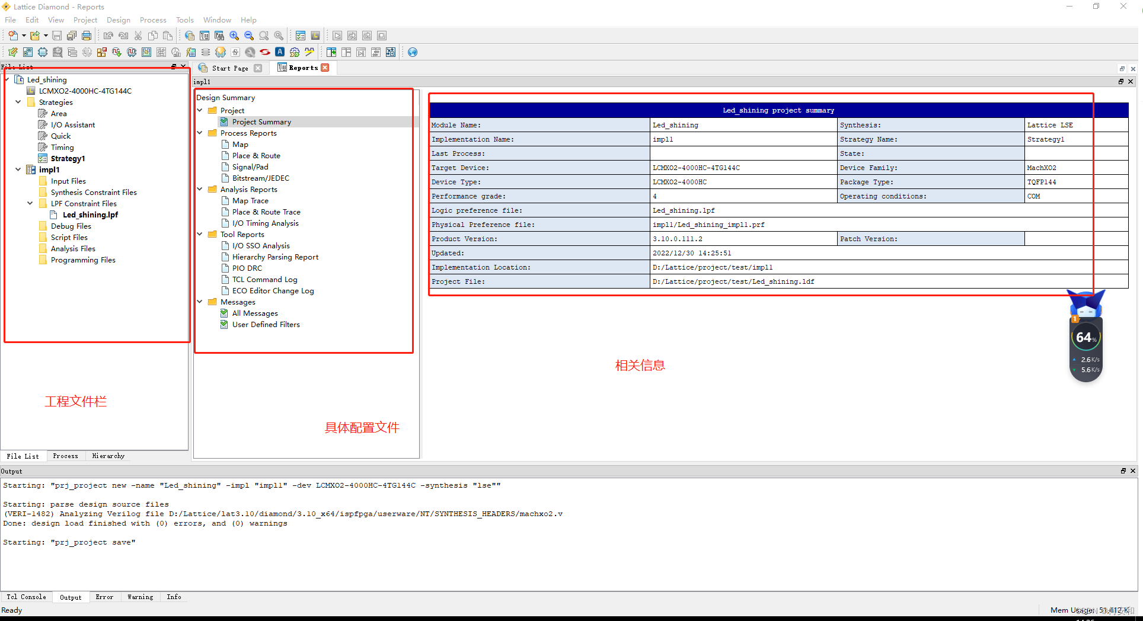Collapse the Messages folder

tap(200, 302)
